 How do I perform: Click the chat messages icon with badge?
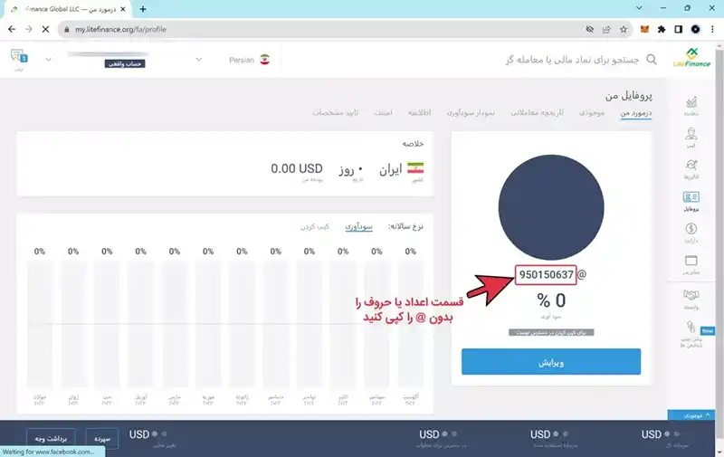coord(18,57)
